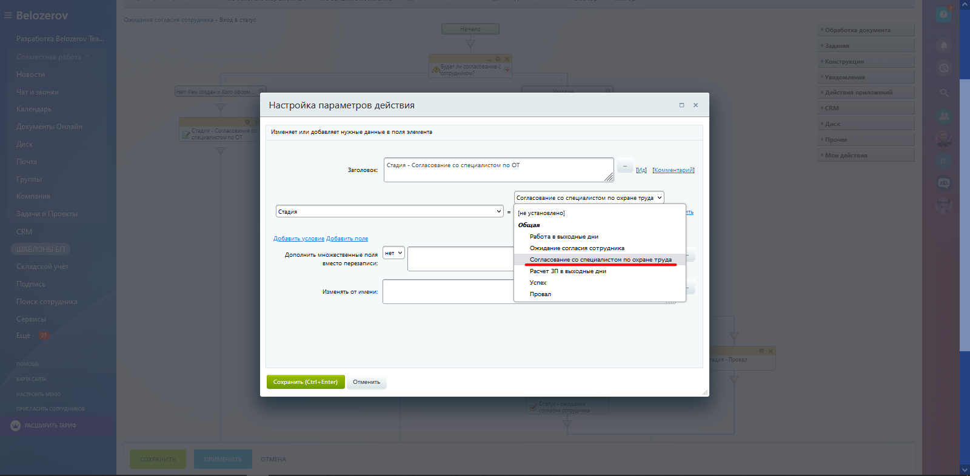This screenshot has width=970, height=476.
Task: Open search magnifier in right bar
Action: pyautogui.click(x=943, y=93)
